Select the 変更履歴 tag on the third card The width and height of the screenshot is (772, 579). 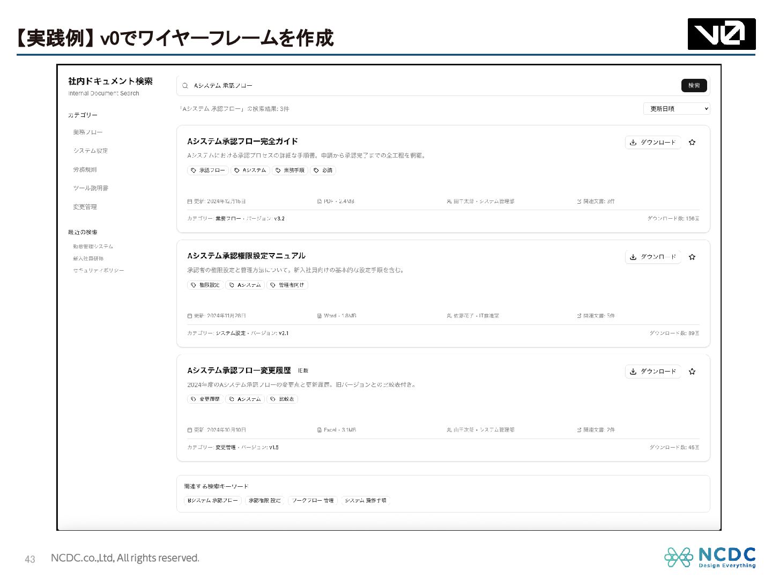(205, 399)
